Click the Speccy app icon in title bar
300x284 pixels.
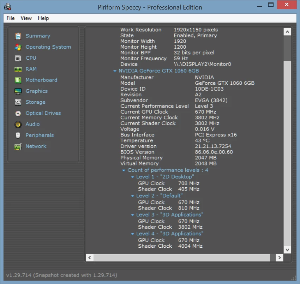click(x=8, y=7)
